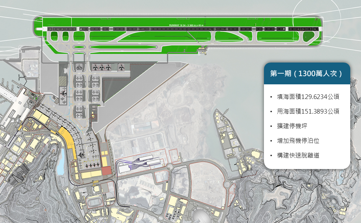This screenshot has width=361, height=223.
Task: Click the 第一期（1300萬人次） panel header
Action: click(307, 74)
